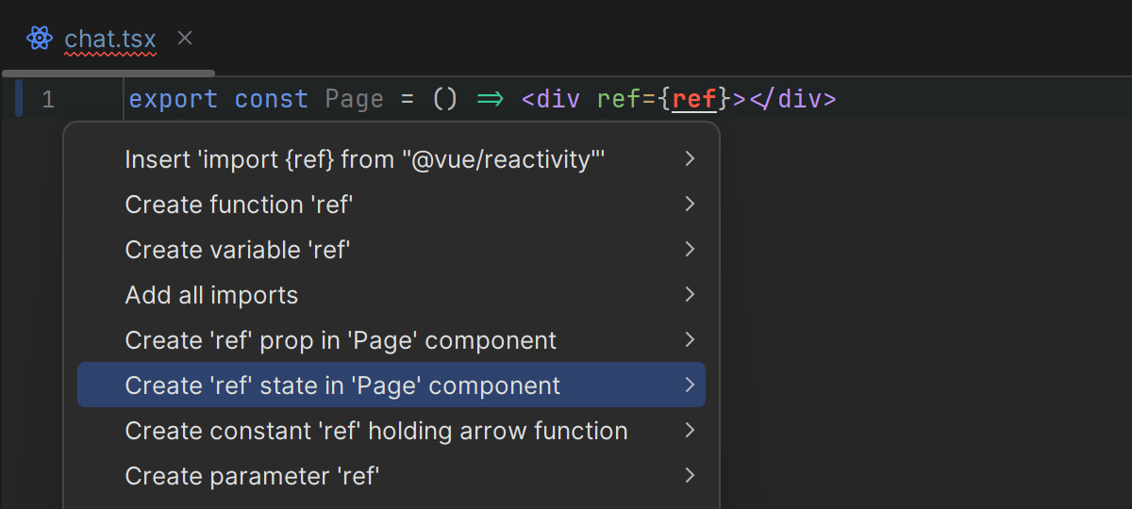
Task: Select the chat.tsx tab label
Action: [x=109, y=39]
